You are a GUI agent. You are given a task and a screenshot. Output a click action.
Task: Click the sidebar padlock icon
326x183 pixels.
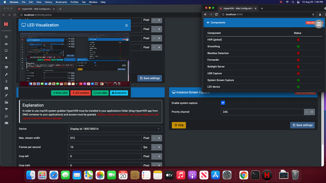tap(6, 58)
